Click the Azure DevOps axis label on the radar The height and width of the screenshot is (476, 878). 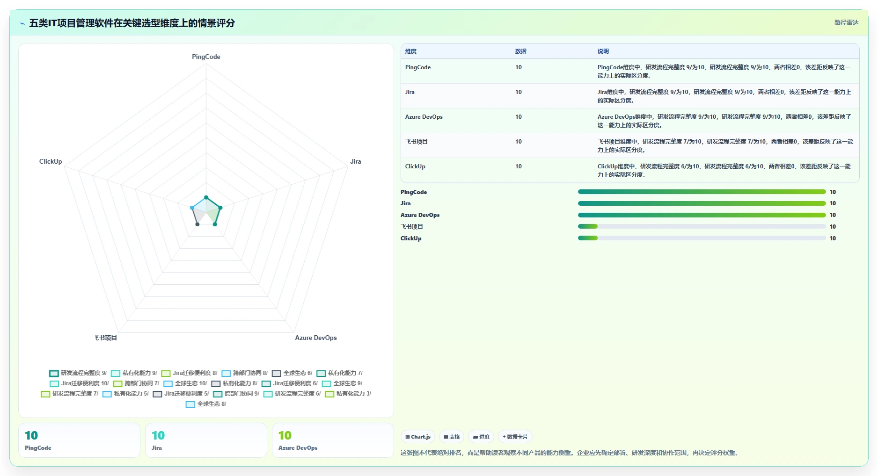316,338
